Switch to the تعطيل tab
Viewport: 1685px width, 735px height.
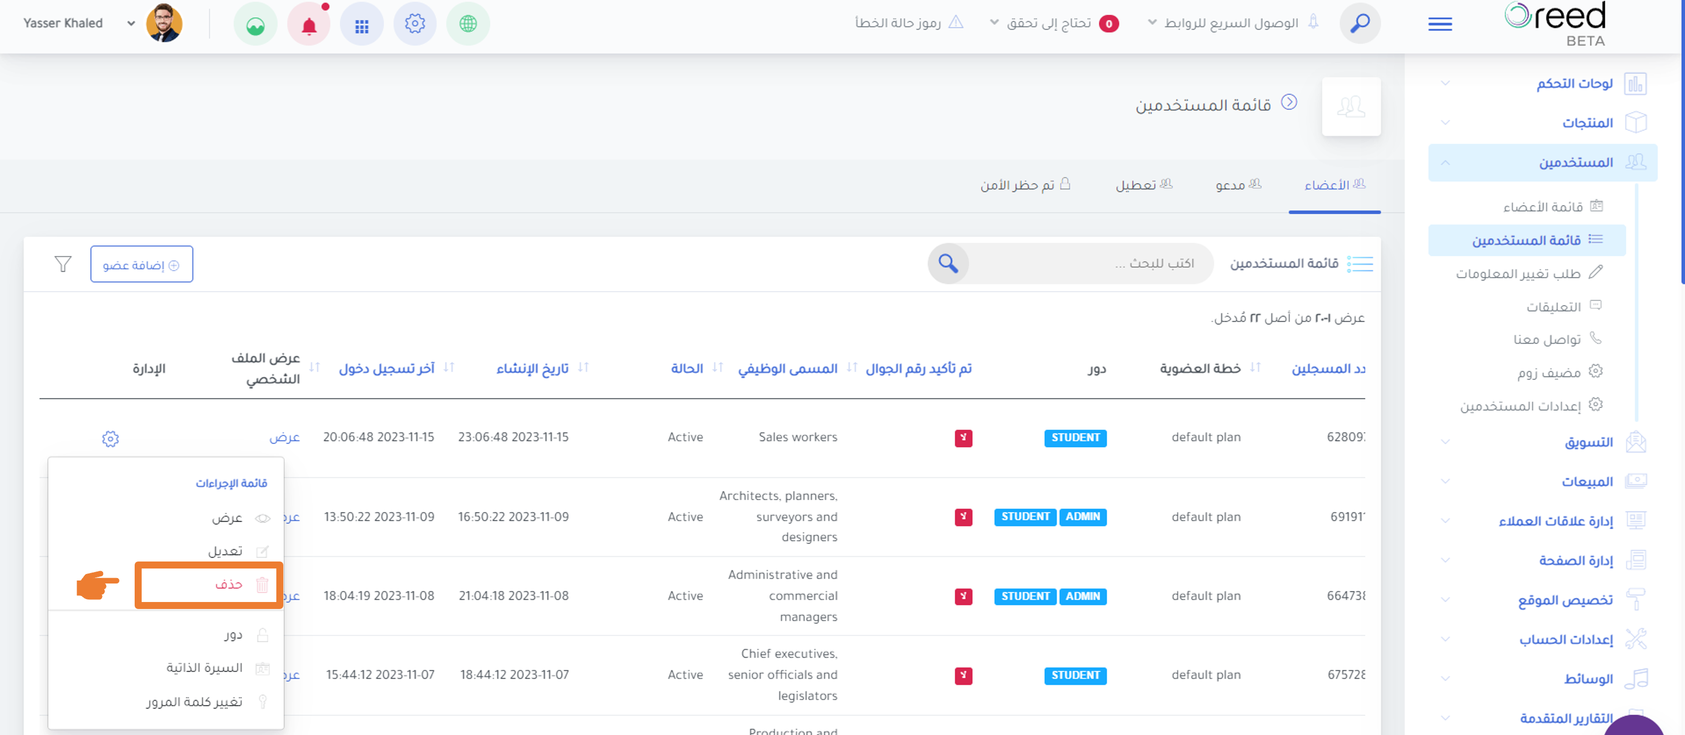[1143, 185]
